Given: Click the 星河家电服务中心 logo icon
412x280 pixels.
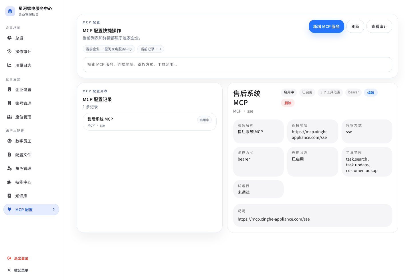Looking at the screenshot, I should click(10, 11).
